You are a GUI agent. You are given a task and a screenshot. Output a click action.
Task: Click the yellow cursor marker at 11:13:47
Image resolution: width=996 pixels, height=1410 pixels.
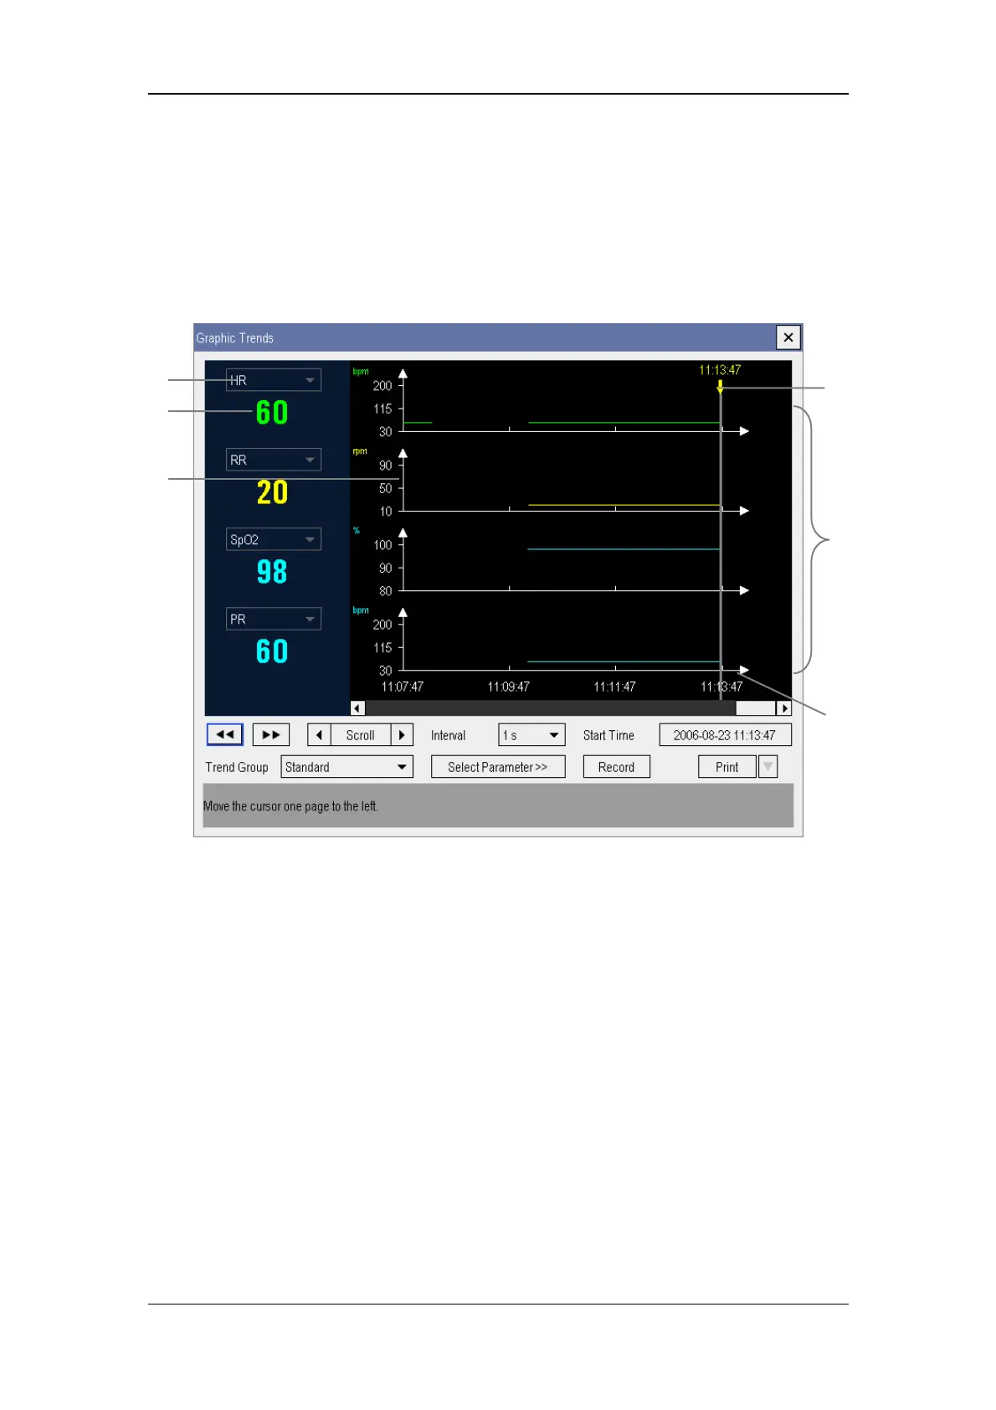(x=720, y=387)
